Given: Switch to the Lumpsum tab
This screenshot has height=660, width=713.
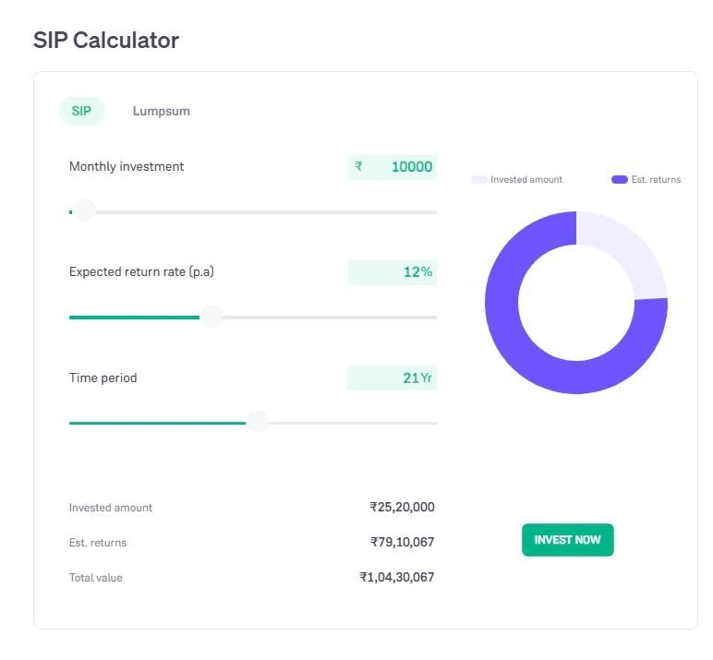Looking at the screenshot, I should coord(162,111).
